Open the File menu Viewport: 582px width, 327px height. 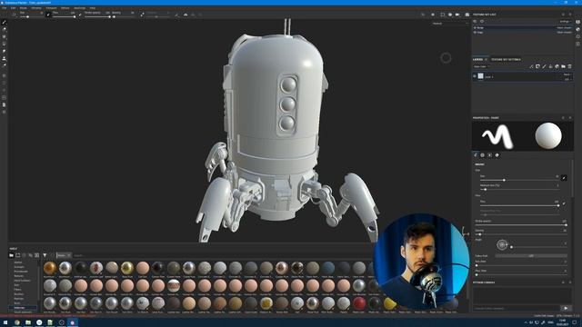pyautogui.click(x=4, y=8)
